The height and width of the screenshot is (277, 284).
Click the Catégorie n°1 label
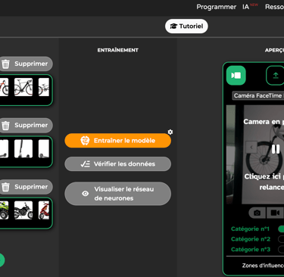pyautogui.click(x=250, y=229)
